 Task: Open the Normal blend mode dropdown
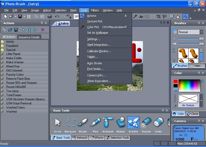coord(201,32)
